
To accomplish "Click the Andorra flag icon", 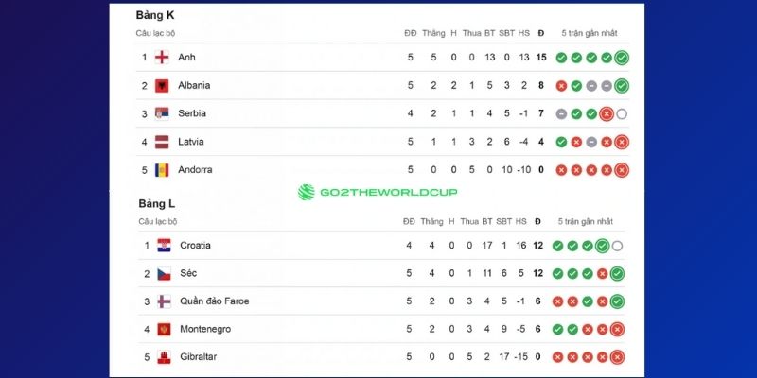I will 162,170.
